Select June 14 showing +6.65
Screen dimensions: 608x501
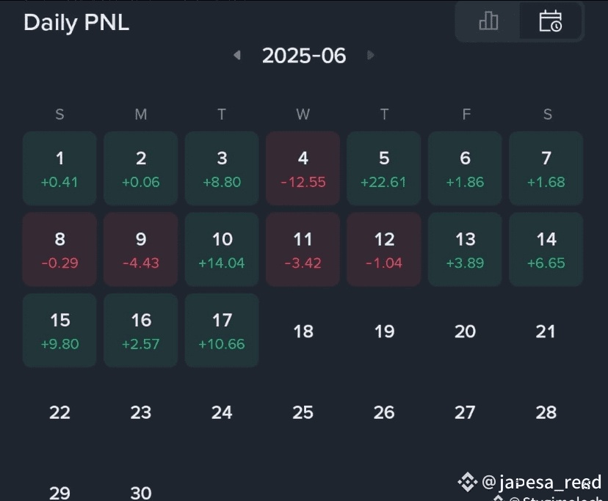pos(546,249)
